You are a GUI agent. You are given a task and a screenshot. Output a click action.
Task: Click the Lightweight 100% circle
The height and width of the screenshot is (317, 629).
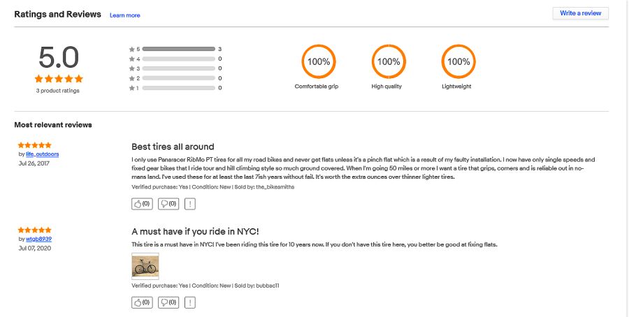(x=458, y=61)
